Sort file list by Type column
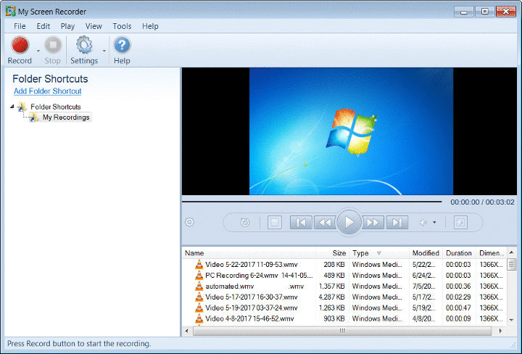Image resolution: width=522 pixels, height=354 pixels. click(378, 253)
